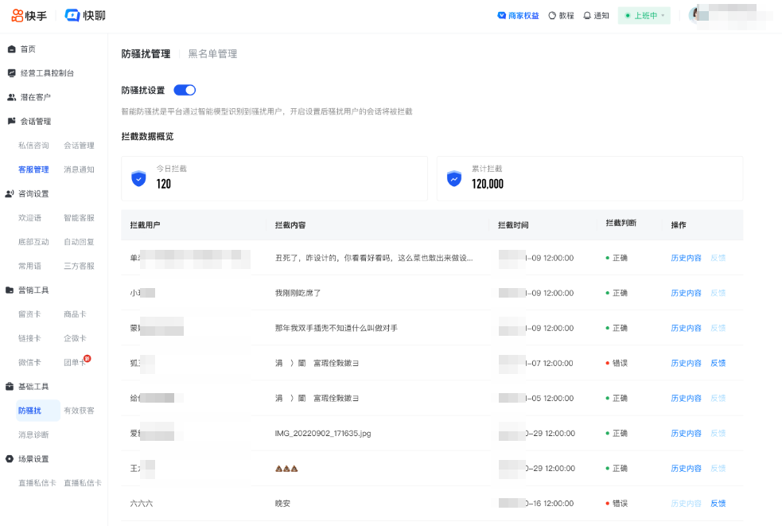Click 反馈 on the 六六六 row
The height and width of the screenshot is (526, 782).
[717, 503]
